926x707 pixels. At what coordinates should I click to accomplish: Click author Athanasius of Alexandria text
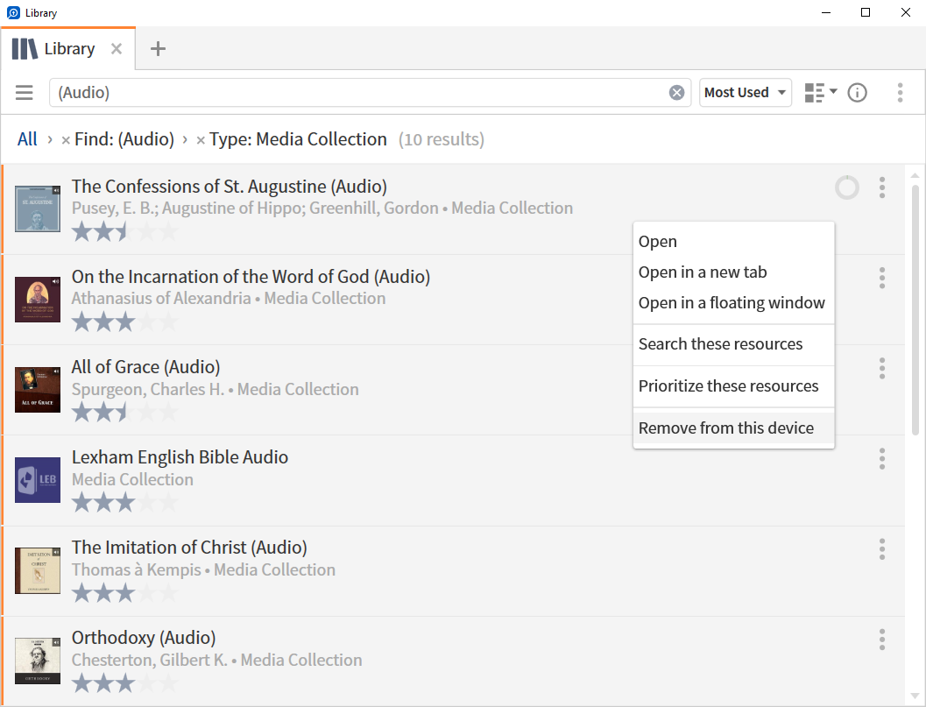pyautogui.click(x=161, y=299)
